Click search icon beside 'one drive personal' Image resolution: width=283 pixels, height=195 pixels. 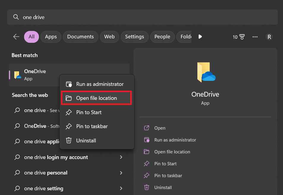[17, 173]
